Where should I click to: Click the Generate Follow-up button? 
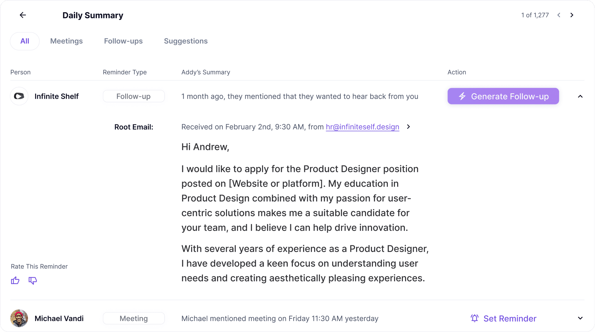[x=503, y=96]
